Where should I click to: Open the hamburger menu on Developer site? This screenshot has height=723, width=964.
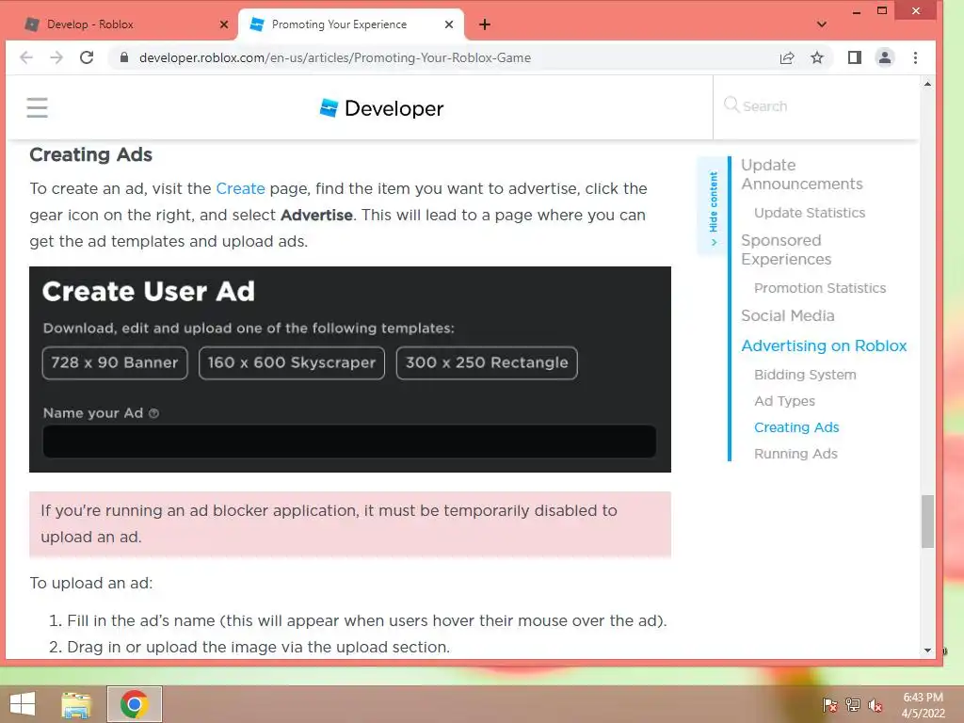pyautogui.click(x=37, y=107)
